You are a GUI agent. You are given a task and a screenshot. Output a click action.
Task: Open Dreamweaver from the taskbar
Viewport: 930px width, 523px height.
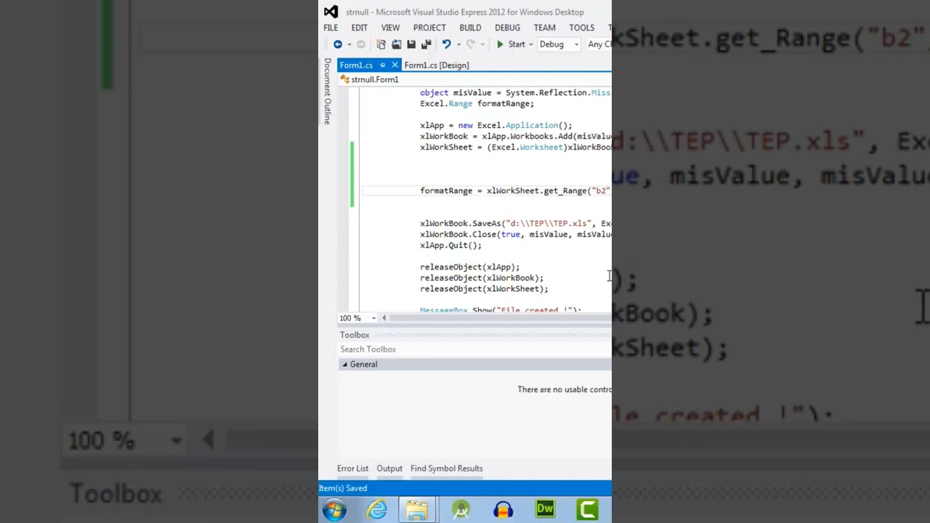pyautogui.click(x=545, y=510)
